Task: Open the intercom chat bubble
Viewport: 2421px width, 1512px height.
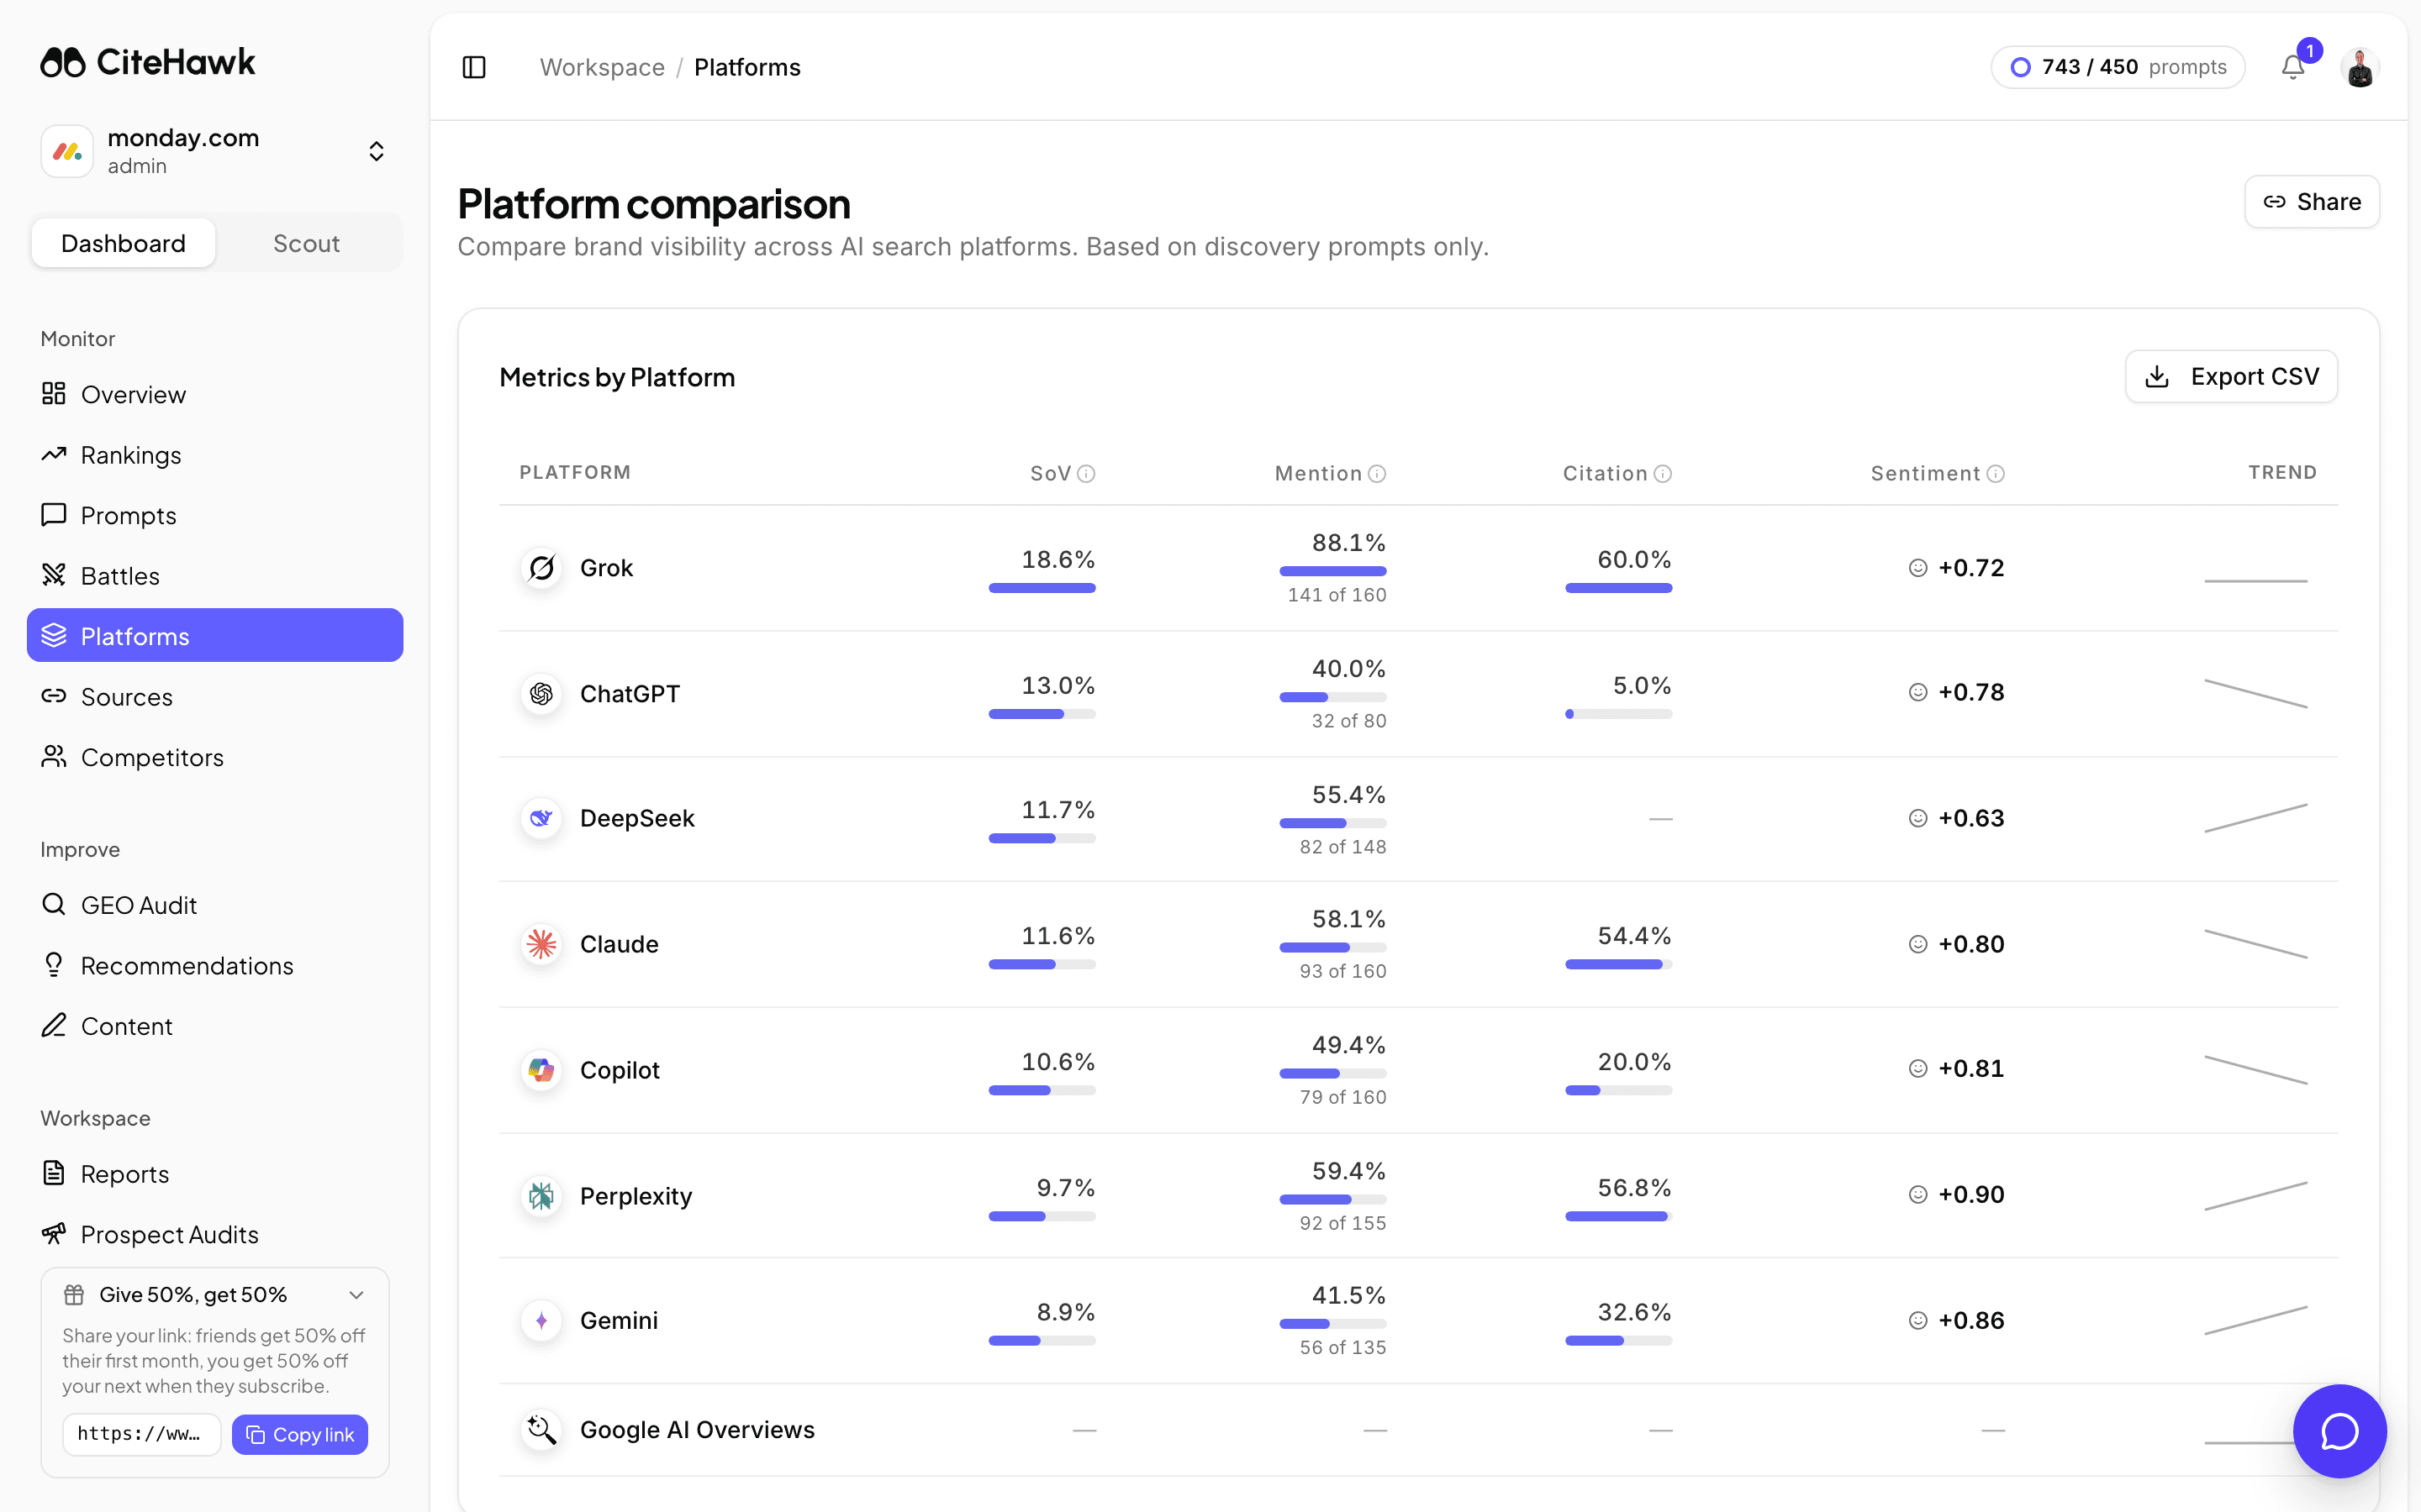Action: pyautogui.click(x=2340, y=1430)
